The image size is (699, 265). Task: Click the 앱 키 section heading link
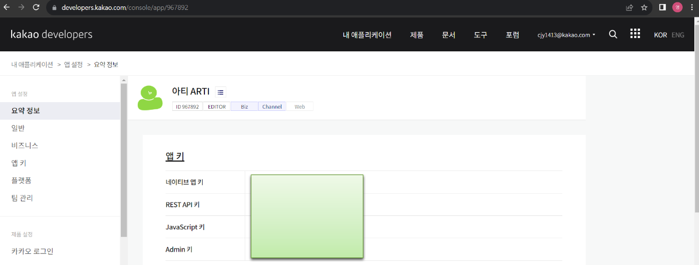tap(175, 157)
